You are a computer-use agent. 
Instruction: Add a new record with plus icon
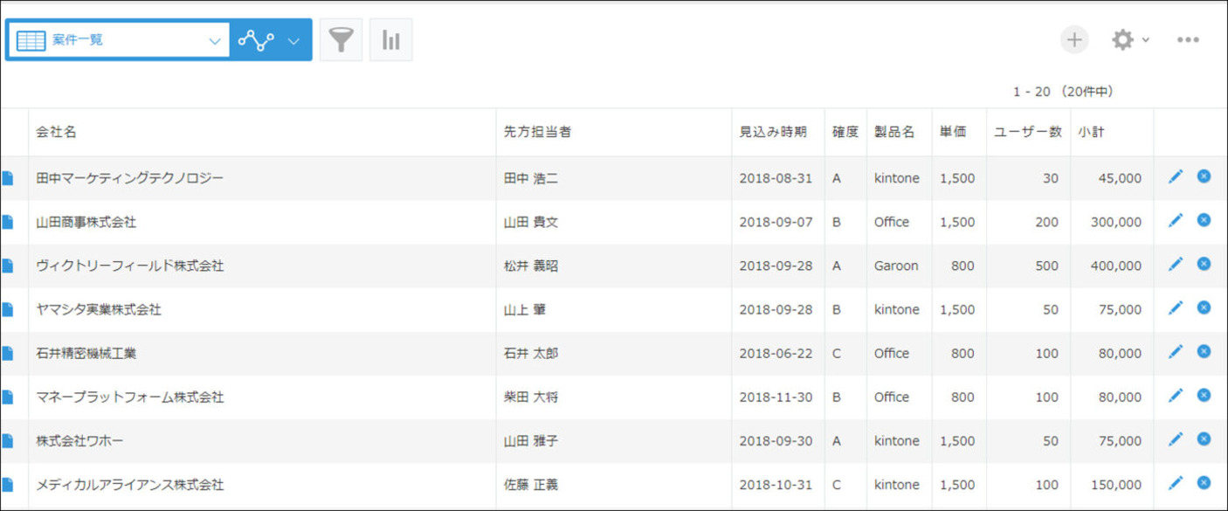coord(1074,39)
